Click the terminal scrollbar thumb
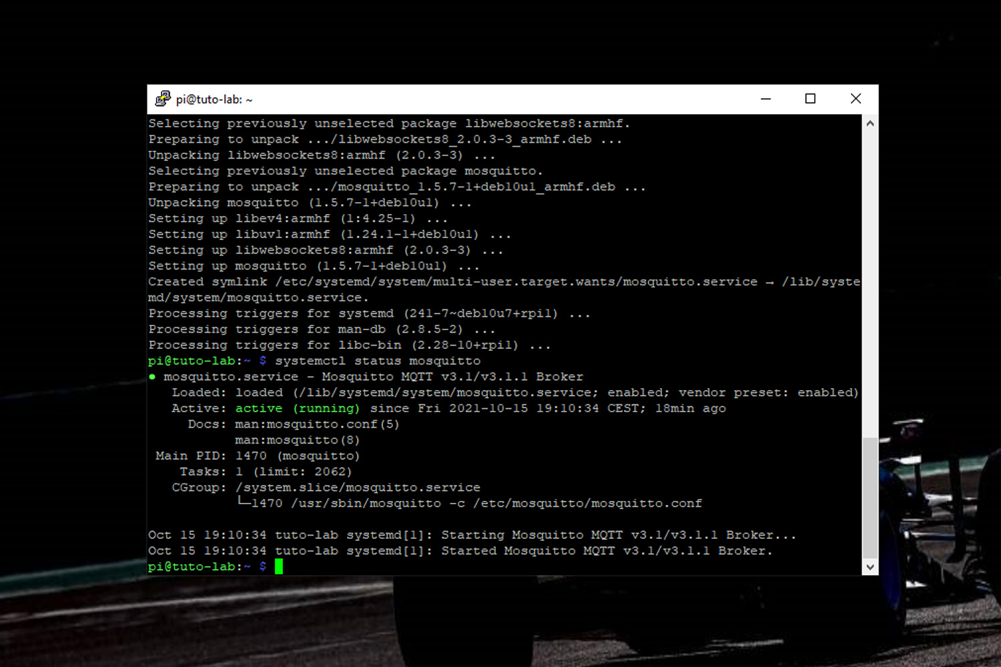Screen dimensions: 1001x667 tap(870, 497)
